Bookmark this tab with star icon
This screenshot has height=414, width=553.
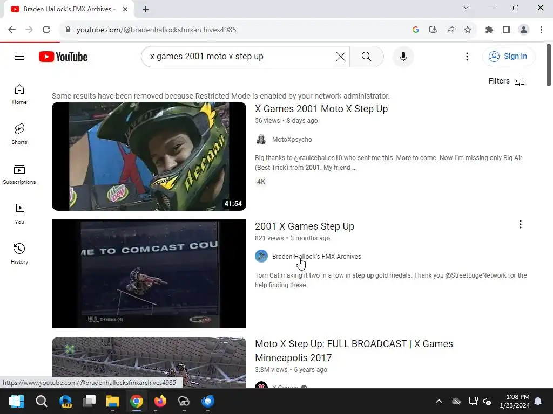coord(467,30)
